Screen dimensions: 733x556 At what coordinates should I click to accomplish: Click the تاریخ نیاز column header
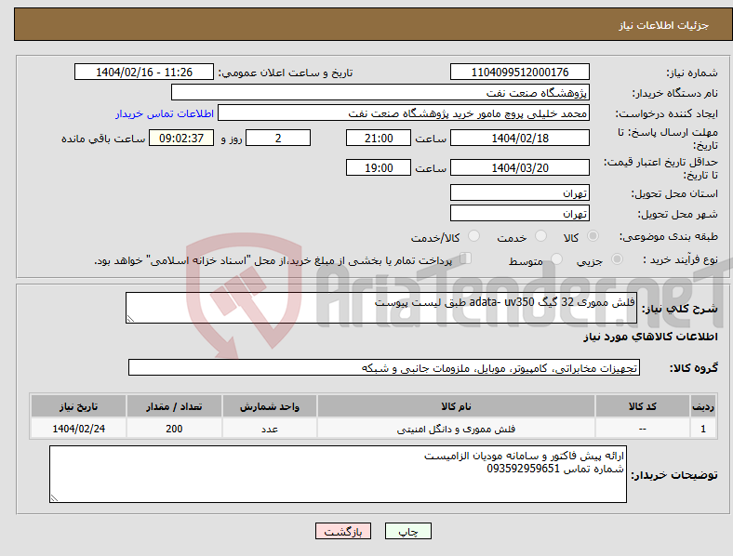[78, 406]
